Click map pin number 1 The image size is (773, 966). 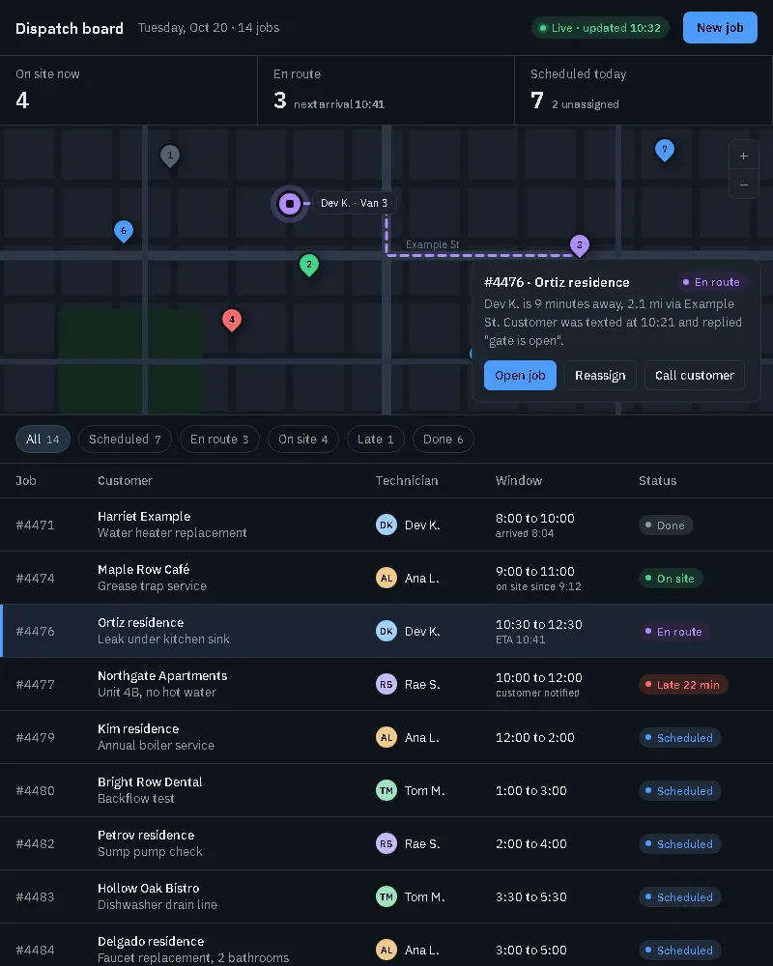170,156
